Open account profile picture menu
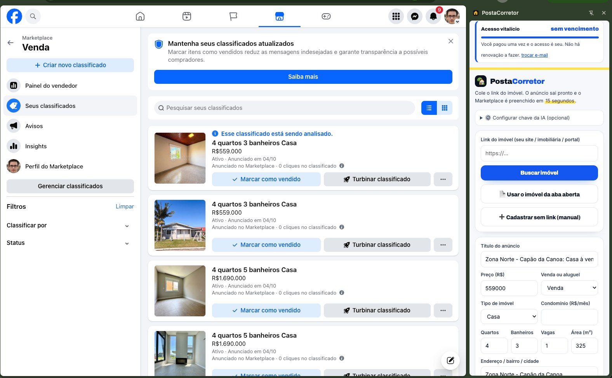This screenshot has height=378, width=612. (x=452, y=16)
